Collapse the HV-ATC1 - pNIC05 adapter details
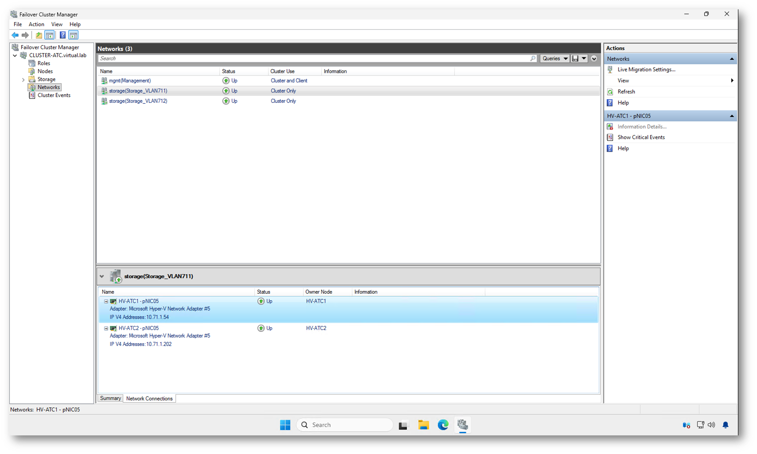Screen dimensions: 757x454 [x=106, y=301]
